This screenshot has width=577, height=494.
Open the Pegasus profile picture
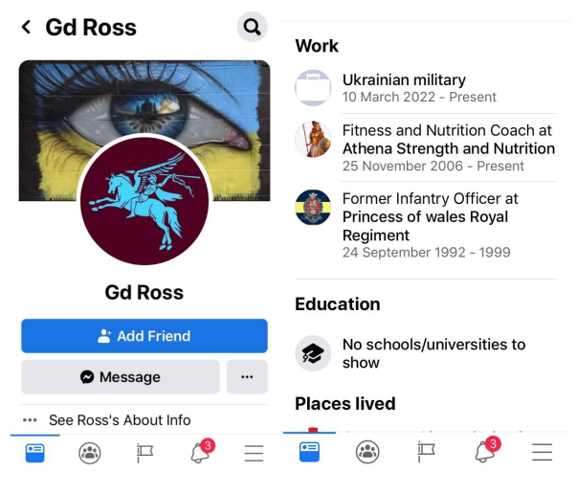144,201
